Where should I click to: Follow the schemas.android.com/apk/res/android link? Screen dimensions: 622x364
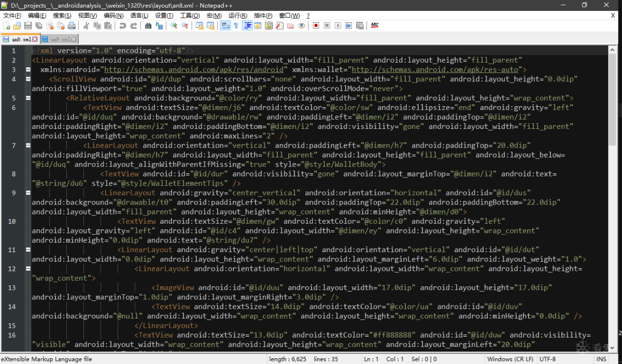[194, 69]
